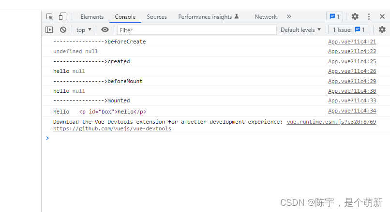Expand the Default levels dropdown

coord(300,29)
